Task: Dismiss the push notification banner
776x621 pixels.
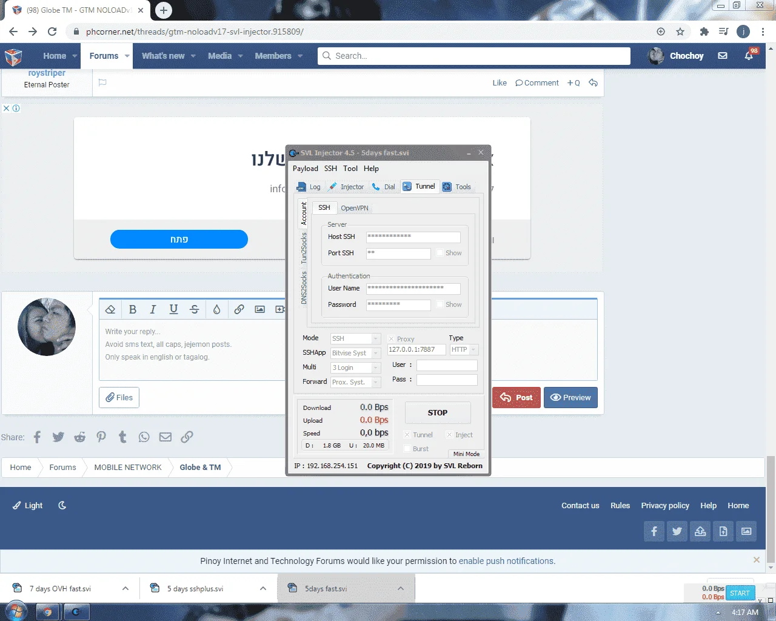Action: pos(757,560)
